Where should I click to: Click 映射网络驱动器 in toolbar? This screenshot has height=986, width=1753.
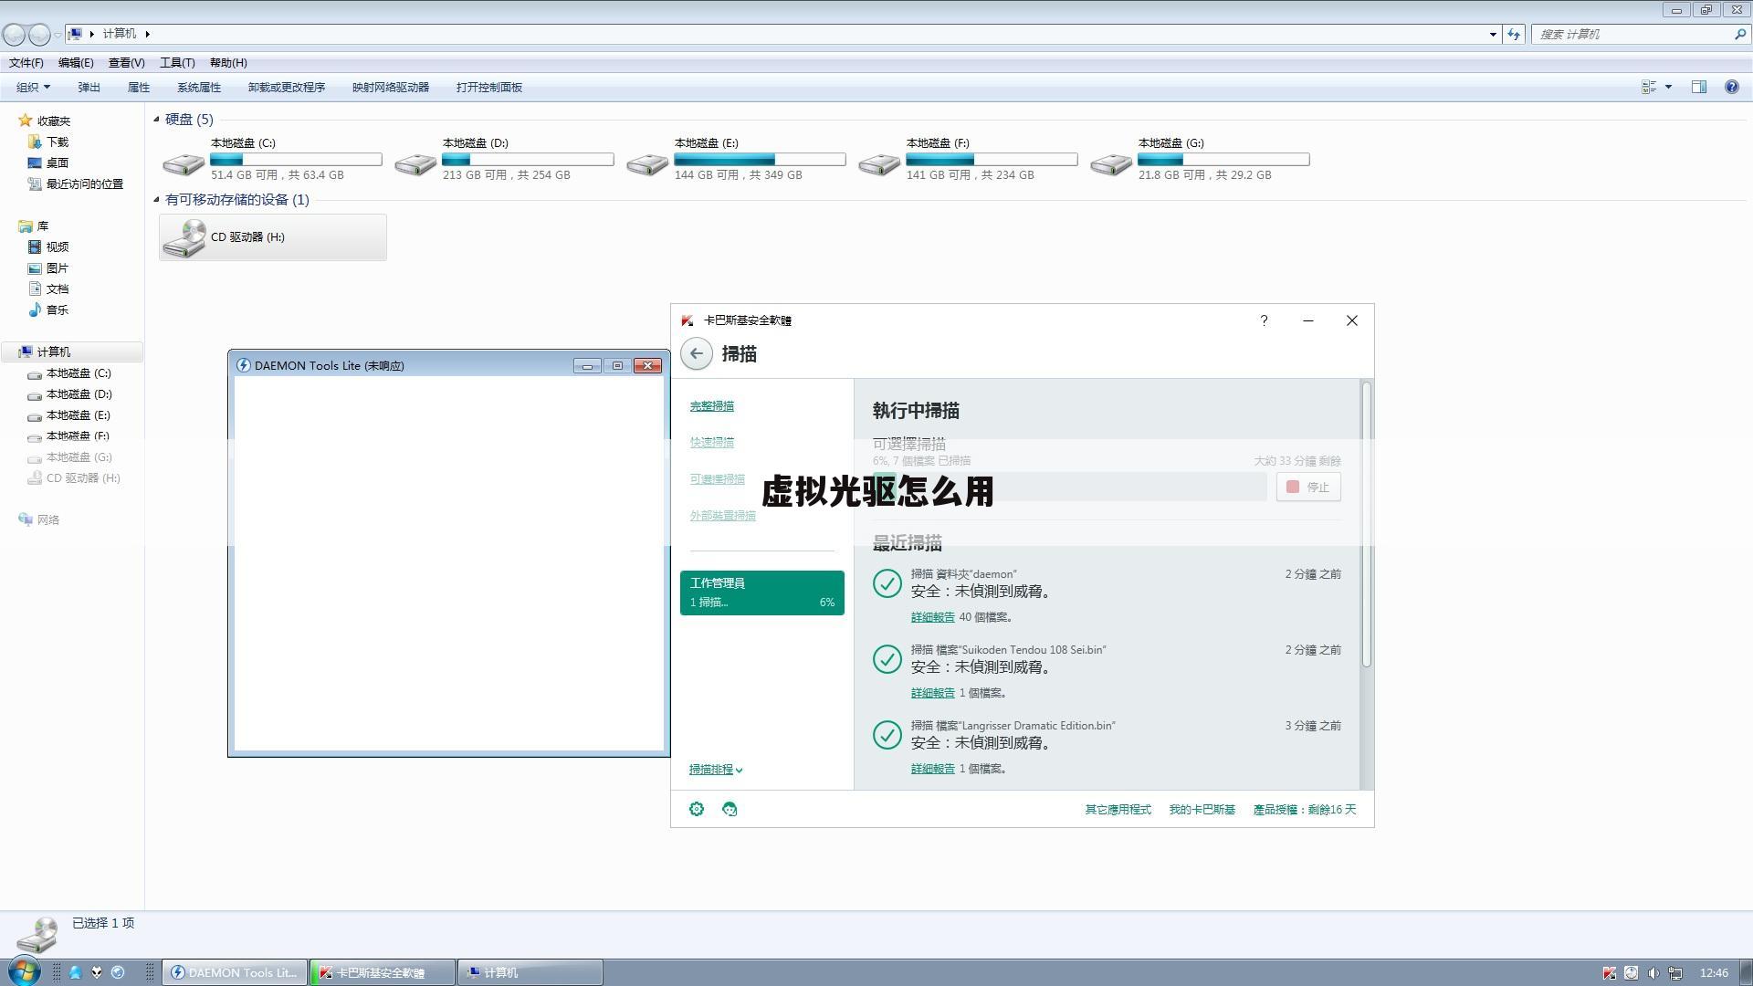click(391, 87)
